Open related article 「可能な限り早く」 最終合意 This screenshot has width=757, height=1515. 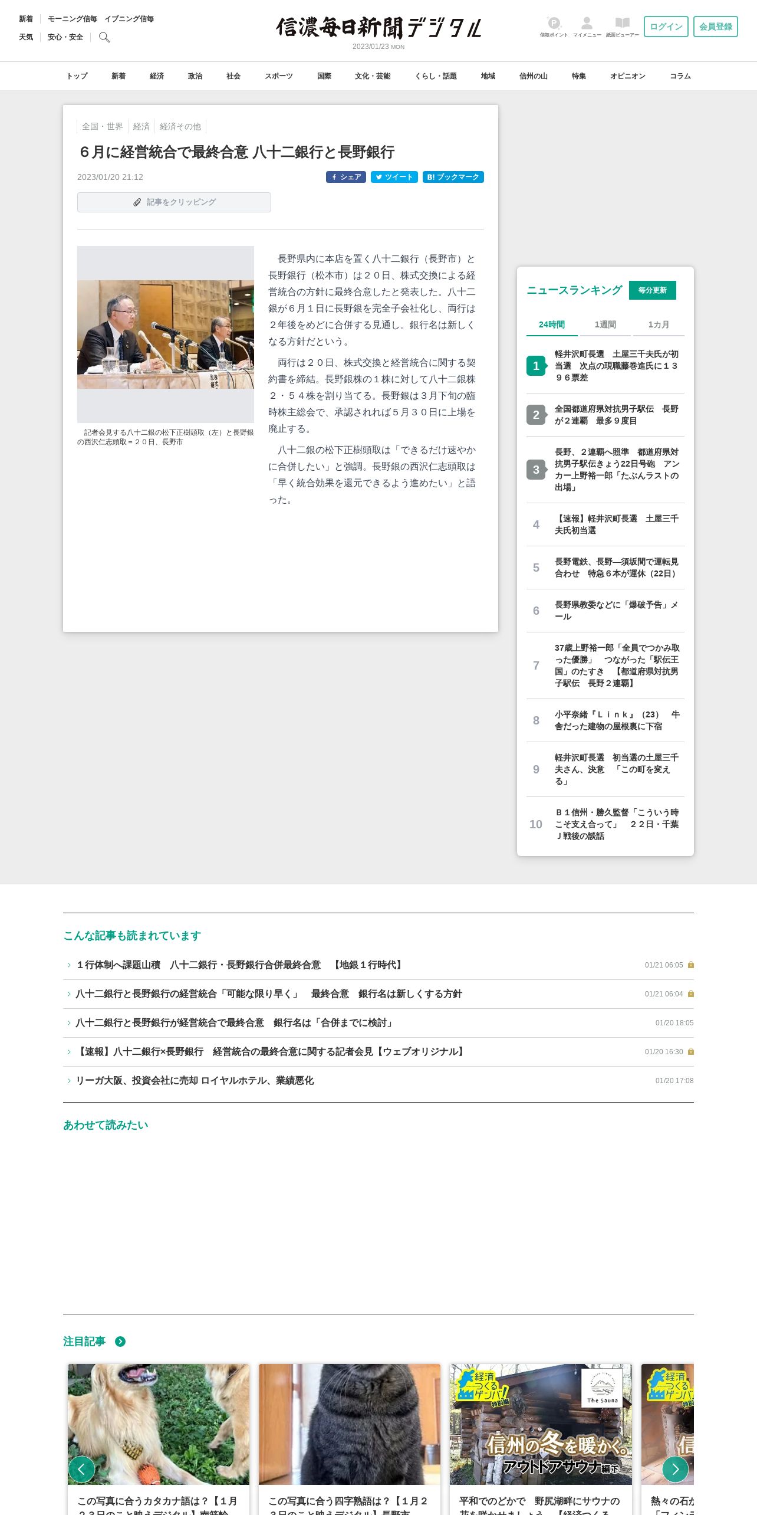378,994
